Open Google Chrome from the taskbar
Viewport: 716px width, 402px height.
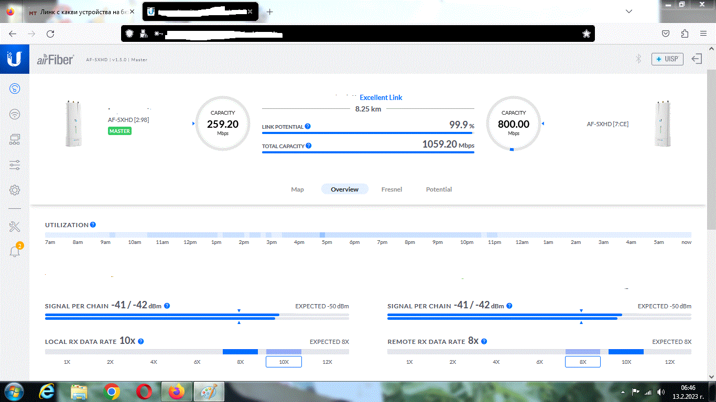[111, 392]
